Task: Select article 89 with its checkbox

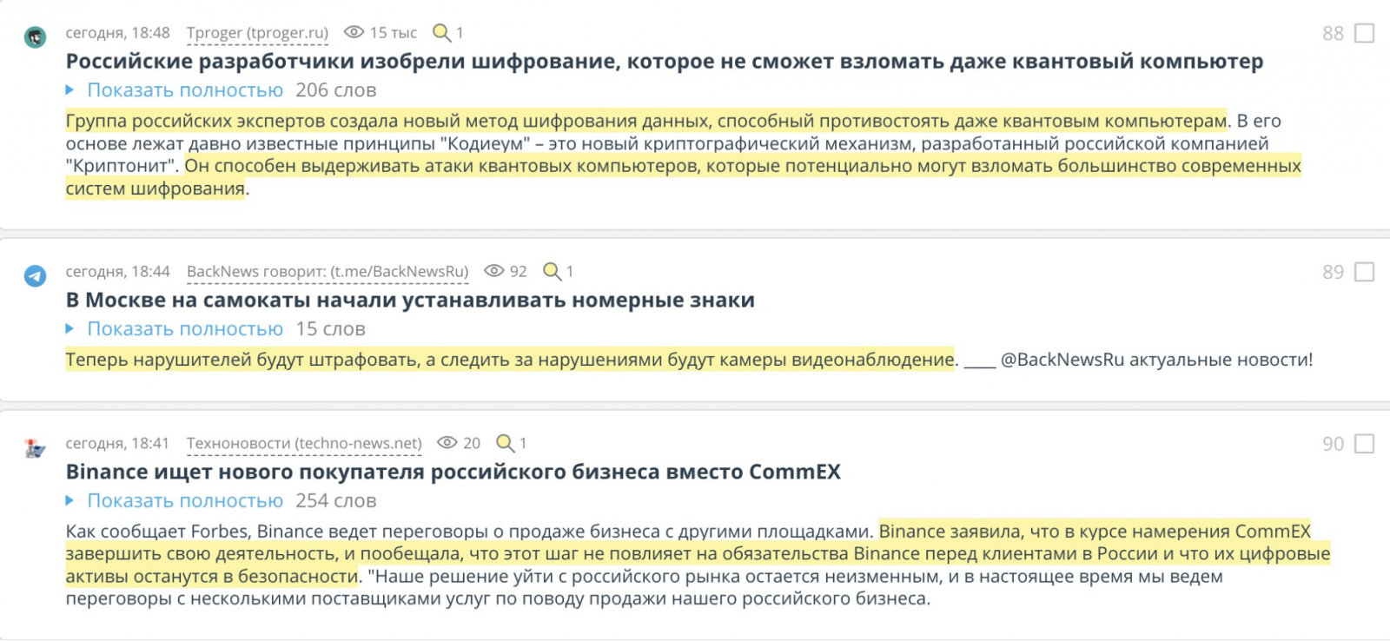Action: click(x=1365, y=272)
